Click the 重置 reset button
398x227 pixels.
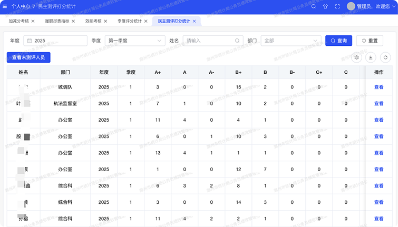click(370, 41)
